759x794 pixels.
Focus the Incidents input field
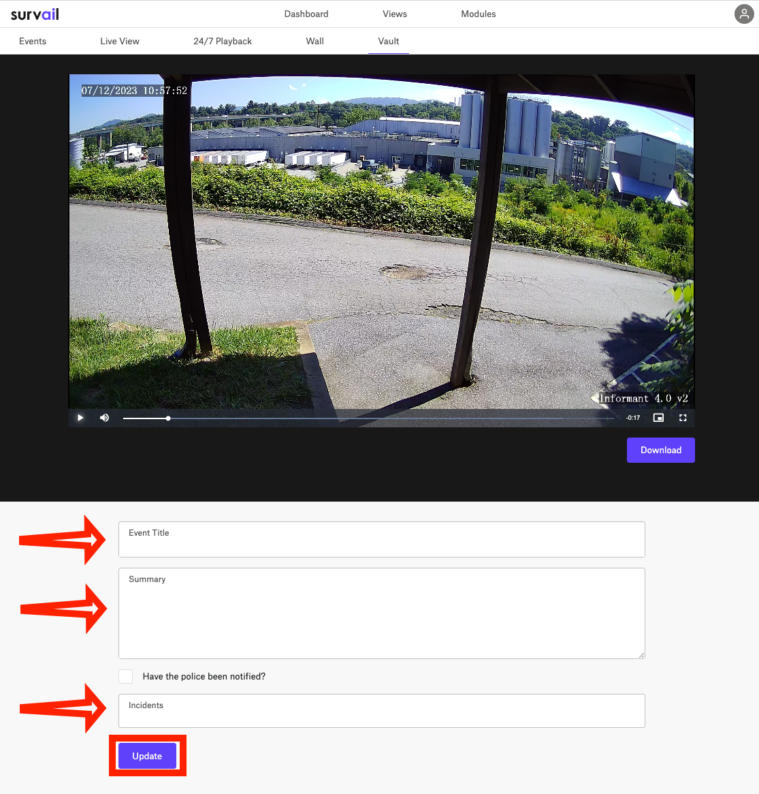point(382,711)
